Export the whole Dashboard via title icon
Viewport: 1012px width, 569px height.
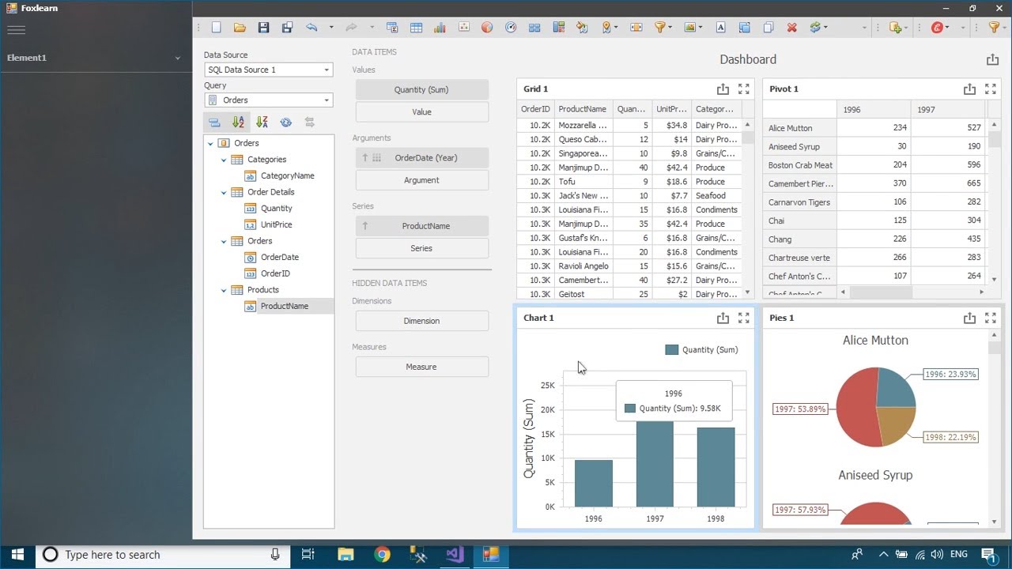pos(992,59)
